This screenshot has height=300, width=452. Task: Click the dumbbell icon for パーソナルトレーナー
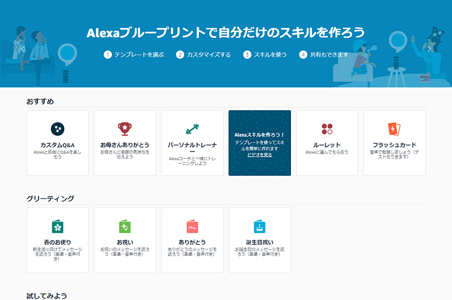pos(192,129)
